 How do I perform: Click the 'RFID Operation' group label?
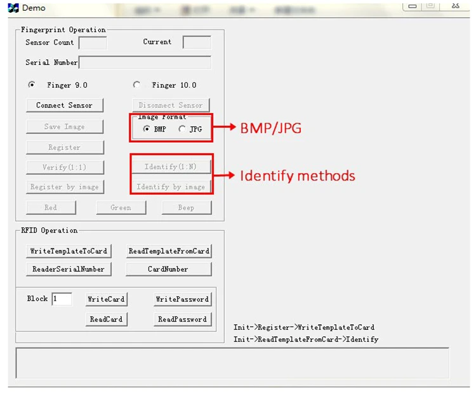click(49, 231)
